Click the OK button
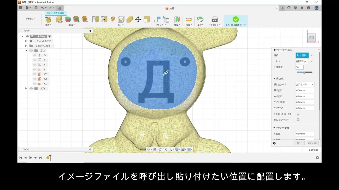This screenshot has width=339, height=190. pyautogui.click(x=298, y=143)
